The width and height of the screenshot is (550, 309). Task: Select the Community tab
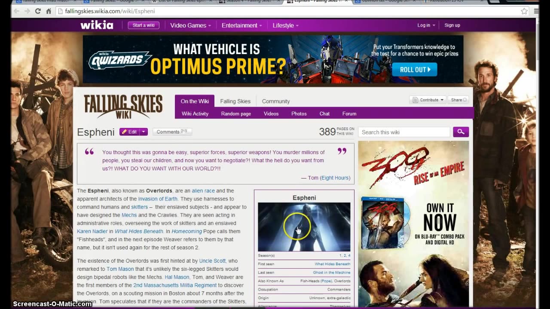pyautogui.click(x=276, y=101)
